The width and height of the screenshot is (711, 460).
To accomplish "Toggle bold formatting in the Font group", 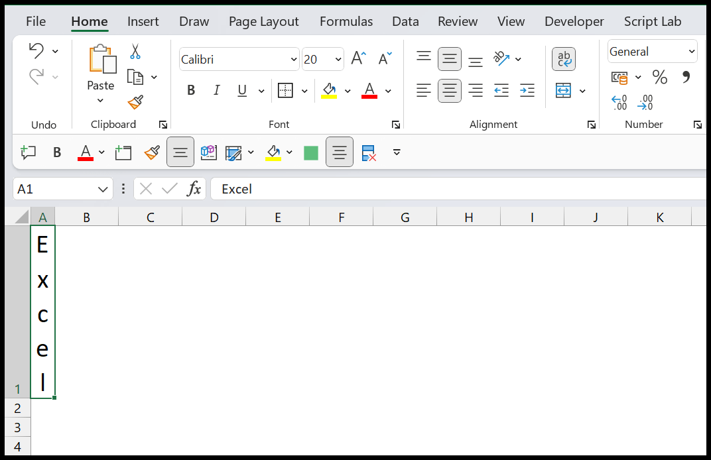I will (191, 90).
